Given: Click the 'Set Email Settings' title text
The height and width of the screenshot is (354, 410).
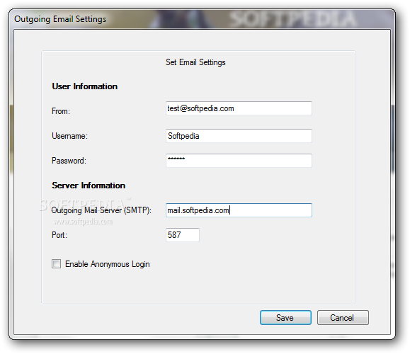Looking at the screenshot, I should click(195, 62).
